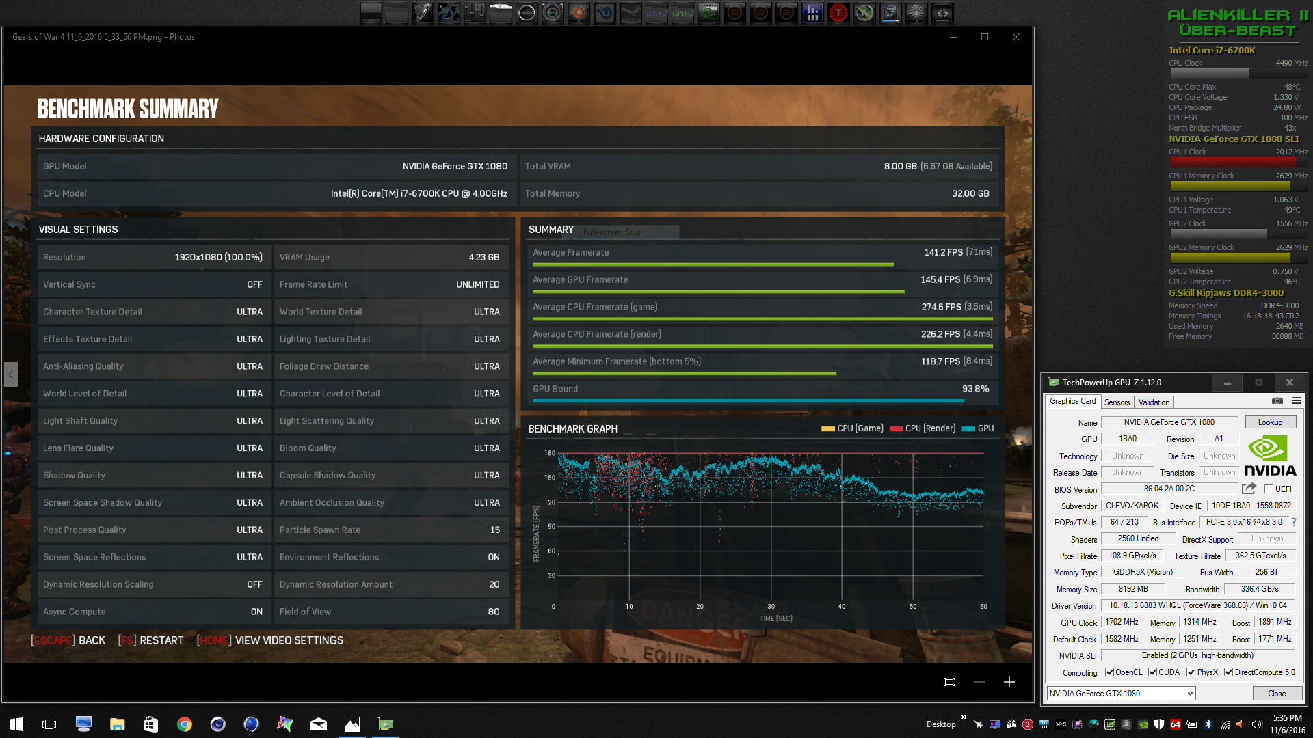Screen dimensions: 1313x738
Task: Open the audio mixer sliders dock icon
Action: point(475,12)
